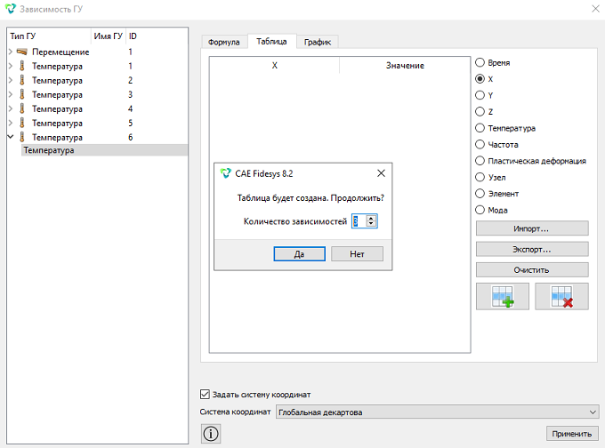The height and width of the screenshot is (448, 605).
Task: Open the info icon button
Action: (211, 434)
